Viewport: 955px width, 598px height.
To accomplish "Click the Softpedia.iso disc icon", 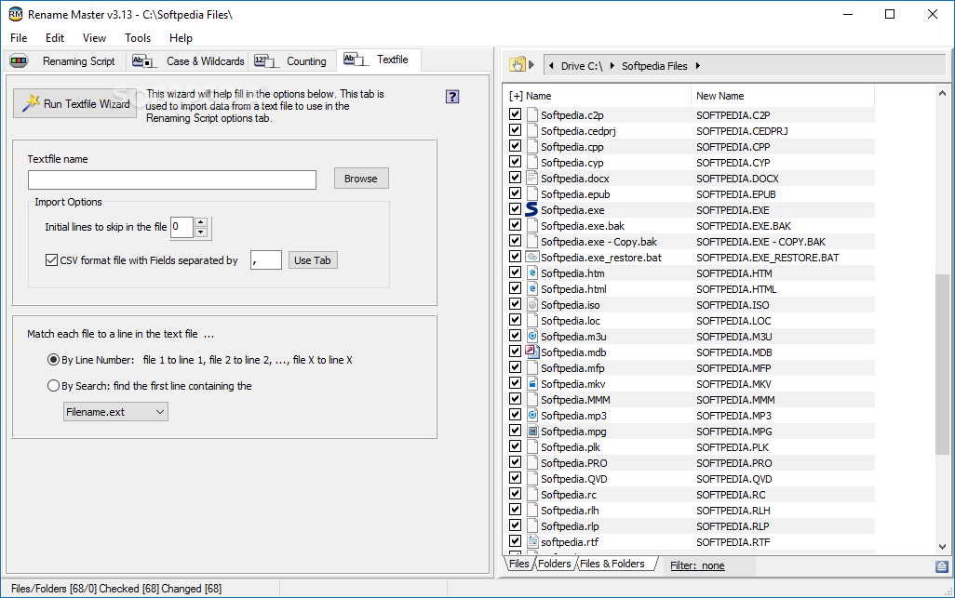I will [x=531, y=304].
